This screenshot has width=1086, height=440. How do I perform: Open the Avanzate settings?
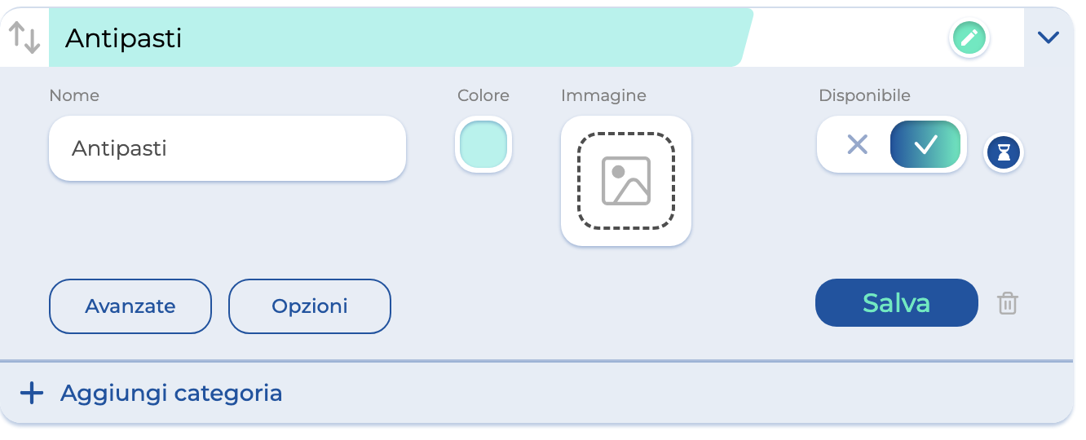click(130, 306)
